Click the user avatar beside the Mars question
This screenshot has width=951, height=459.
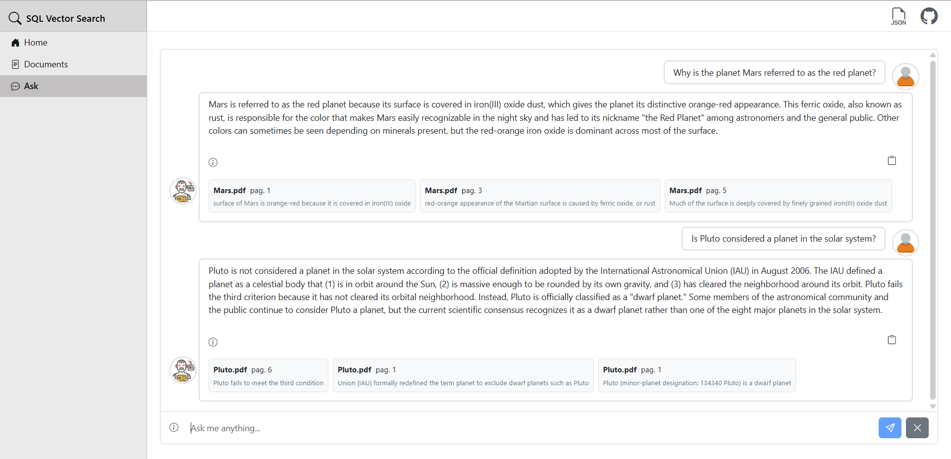905,76
